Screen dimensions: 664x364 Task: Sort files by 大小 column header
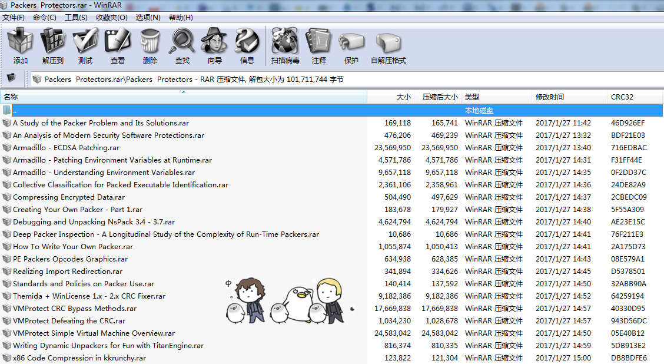click(x=391, y=97)
